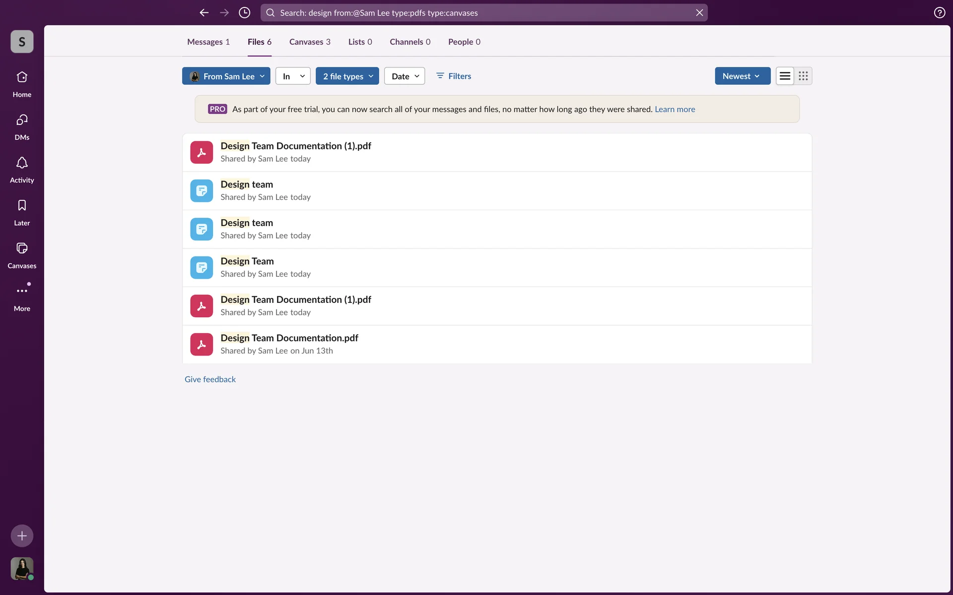Clear the search with the X

[699, 13]
